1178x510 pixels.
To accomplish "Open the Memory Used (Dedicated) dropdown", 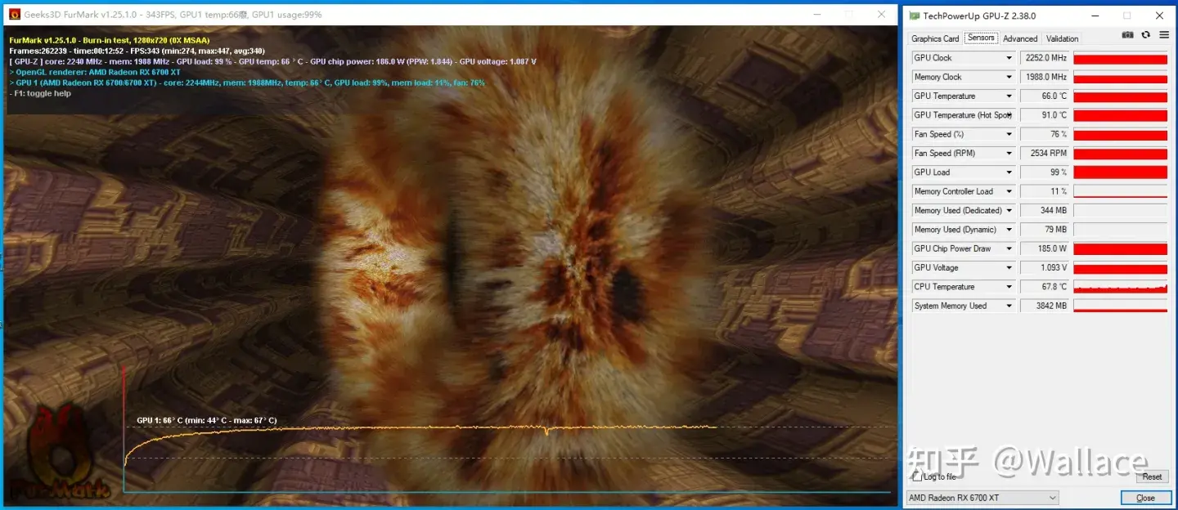I will (1009, 211).
